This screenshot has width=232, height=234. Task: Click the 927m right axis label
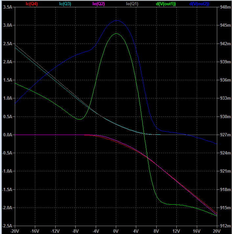click(225, 135)
